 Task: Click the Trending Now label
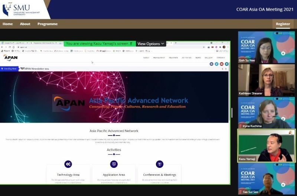point(9,69)
